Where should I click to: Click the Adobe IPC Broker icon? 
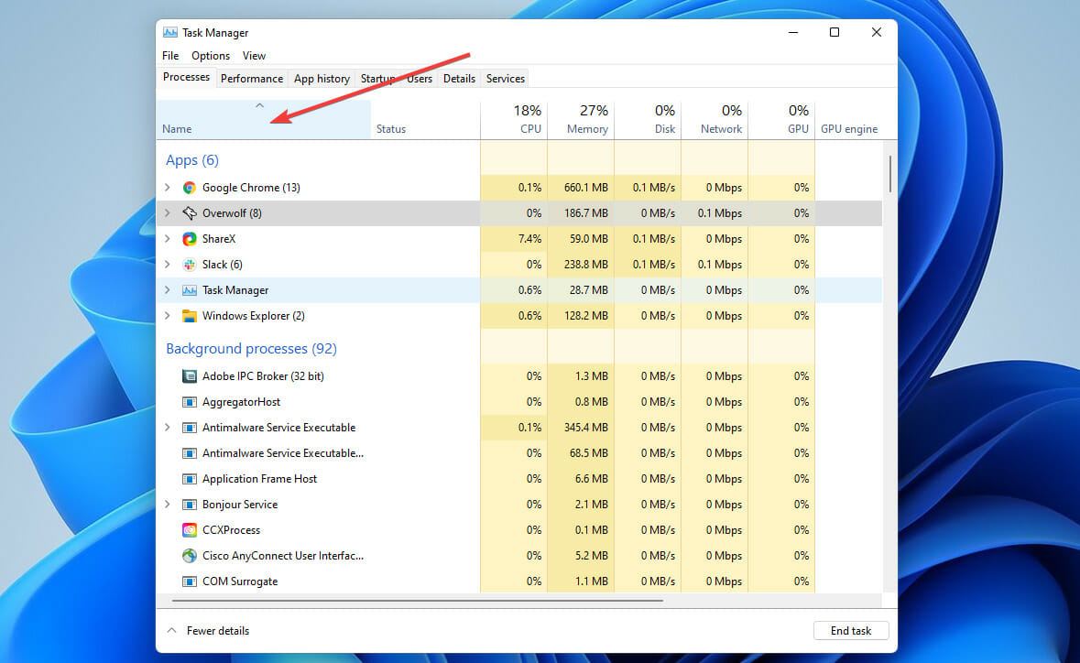point(190,375)
